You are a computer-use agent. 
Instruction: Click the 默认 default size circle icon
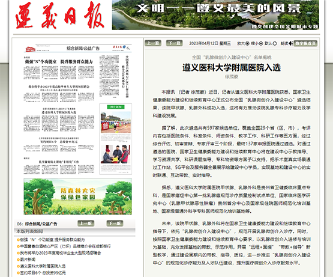pos(275,43)
